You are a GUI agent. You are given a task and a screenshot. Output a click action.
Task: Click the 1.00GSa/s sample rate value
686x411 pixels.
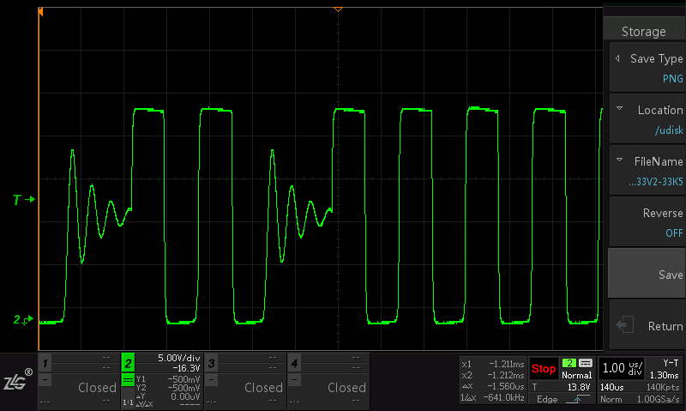point(658,399)
